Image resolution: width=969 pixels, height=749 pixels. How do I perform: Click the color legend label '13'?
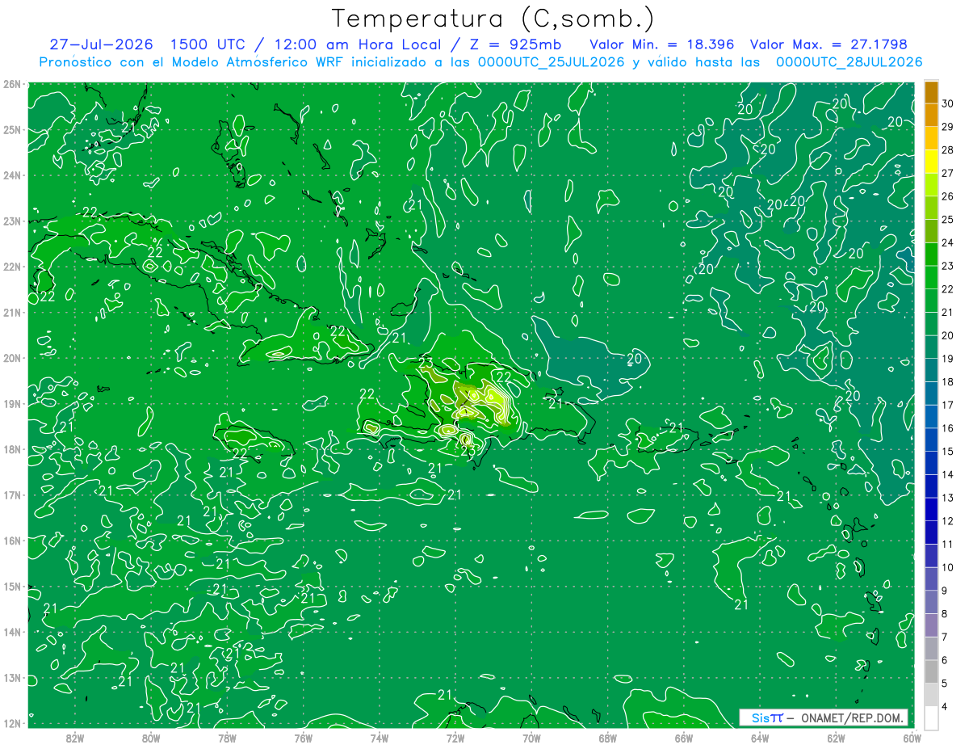[948, 498]
